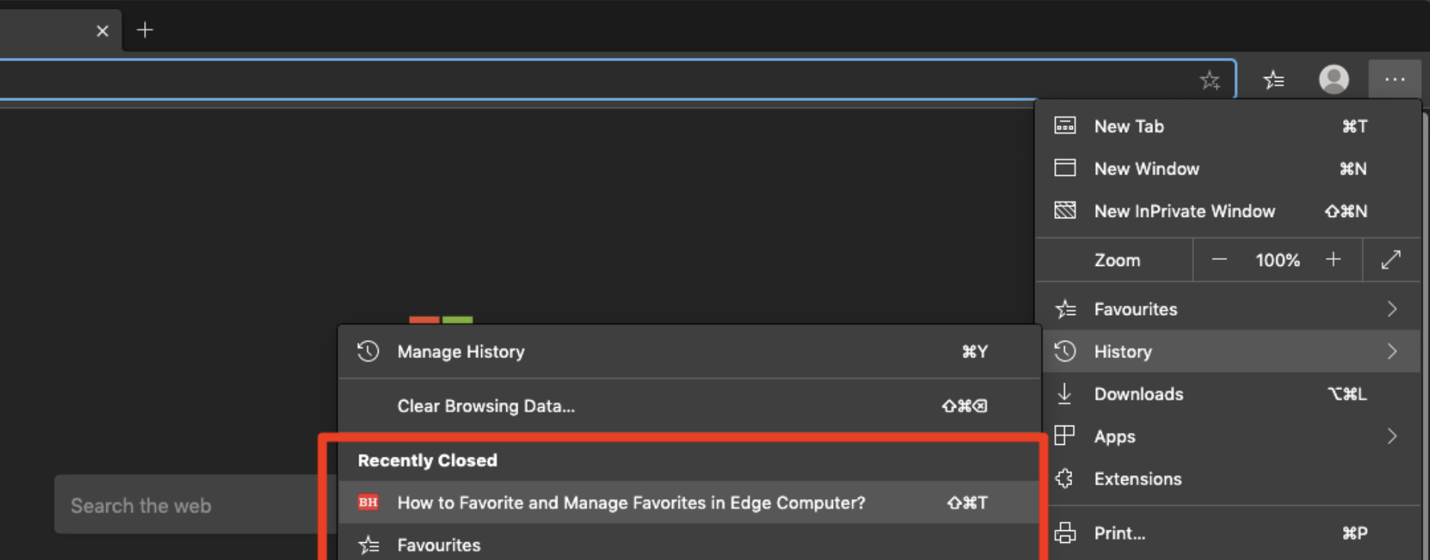Click the Apps icon in the menu
Image resolution: width=1430 pixels, height=560 pixels.
1065,437
